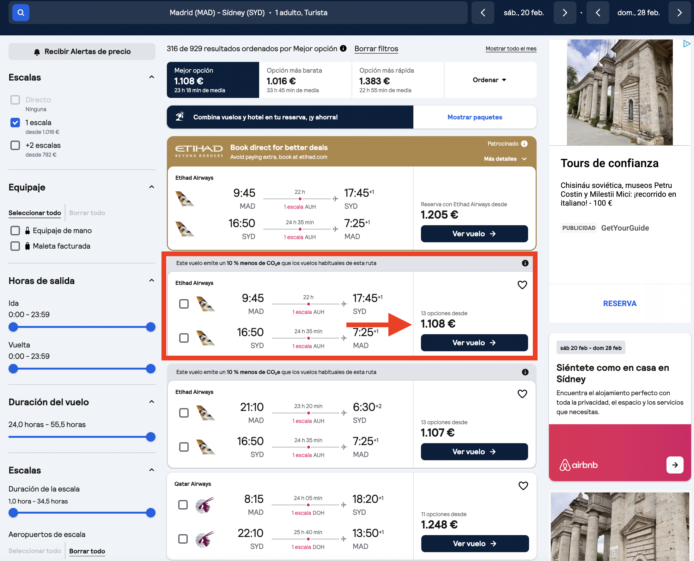Click the Patrocinado info icon
Image resolution: width=694 pixels, height=561 pixels.
[524, 143]
